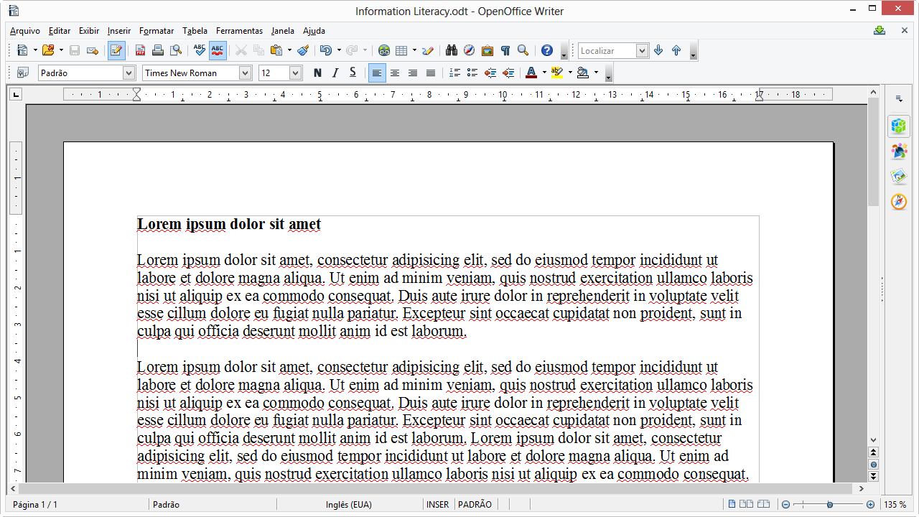
Task: Paste from clipboard icon
Action: [x=276, y=50]
